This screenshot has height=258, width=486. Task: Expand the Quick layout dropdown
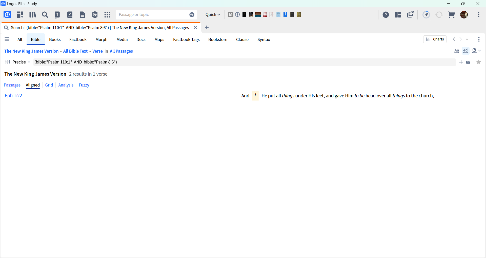coord(213,15)
